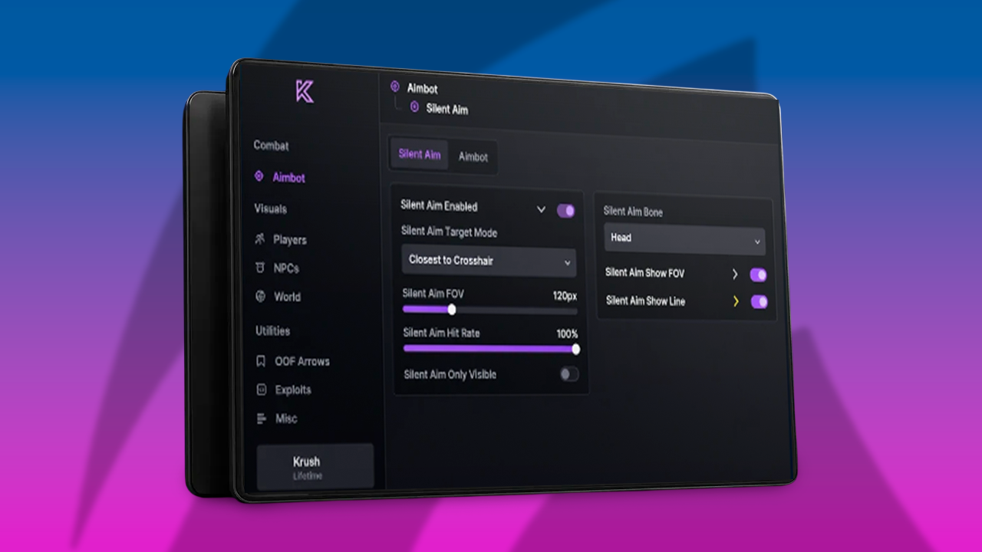Open World visuals via the globe icon
Screen dimensions: 982x552
tap(260, 296)
